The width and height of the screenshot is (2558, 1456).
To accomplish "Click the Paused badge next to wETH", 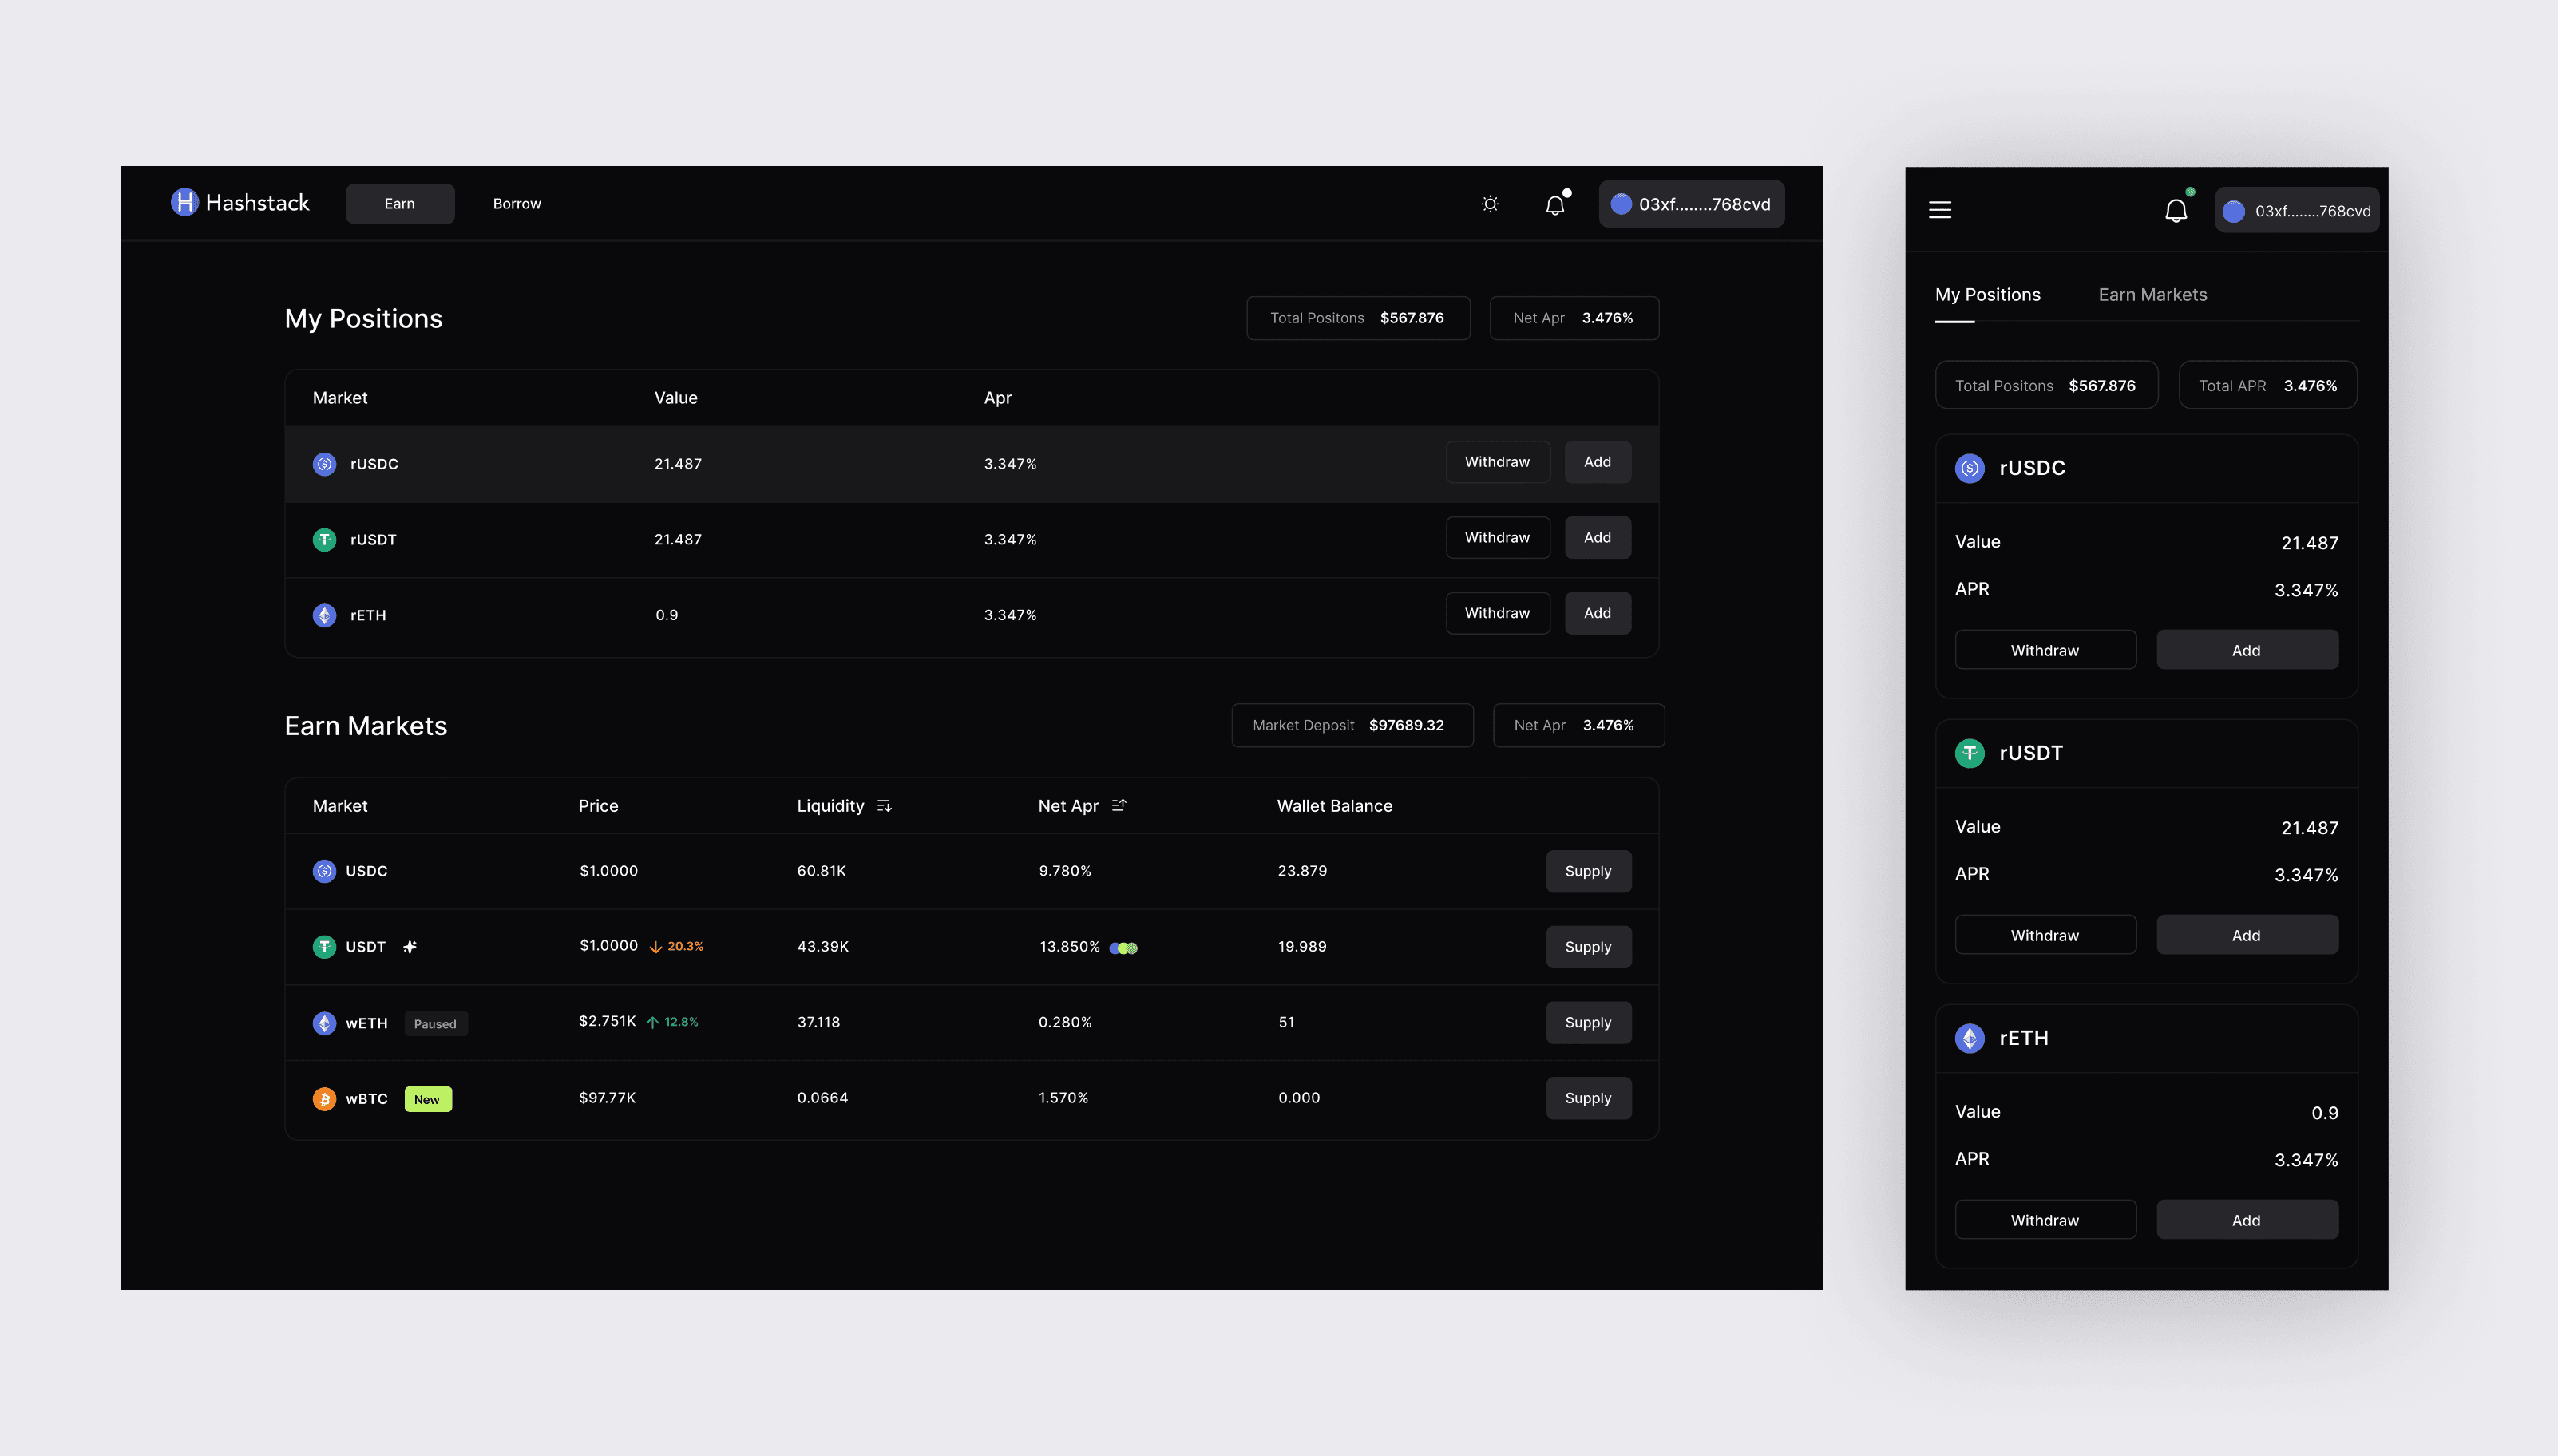I will pyautogui.click(x=435, y=1024).
